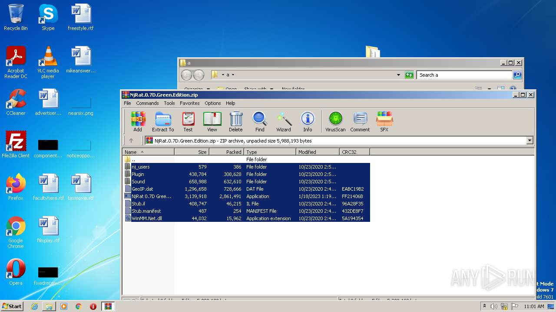Launch Google Chrome desktop shortcut
The image size is (556, 312).
(16, 232)
